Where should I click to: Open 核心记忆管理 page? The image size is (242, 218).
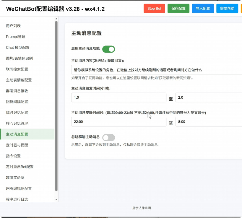point(27,123)
